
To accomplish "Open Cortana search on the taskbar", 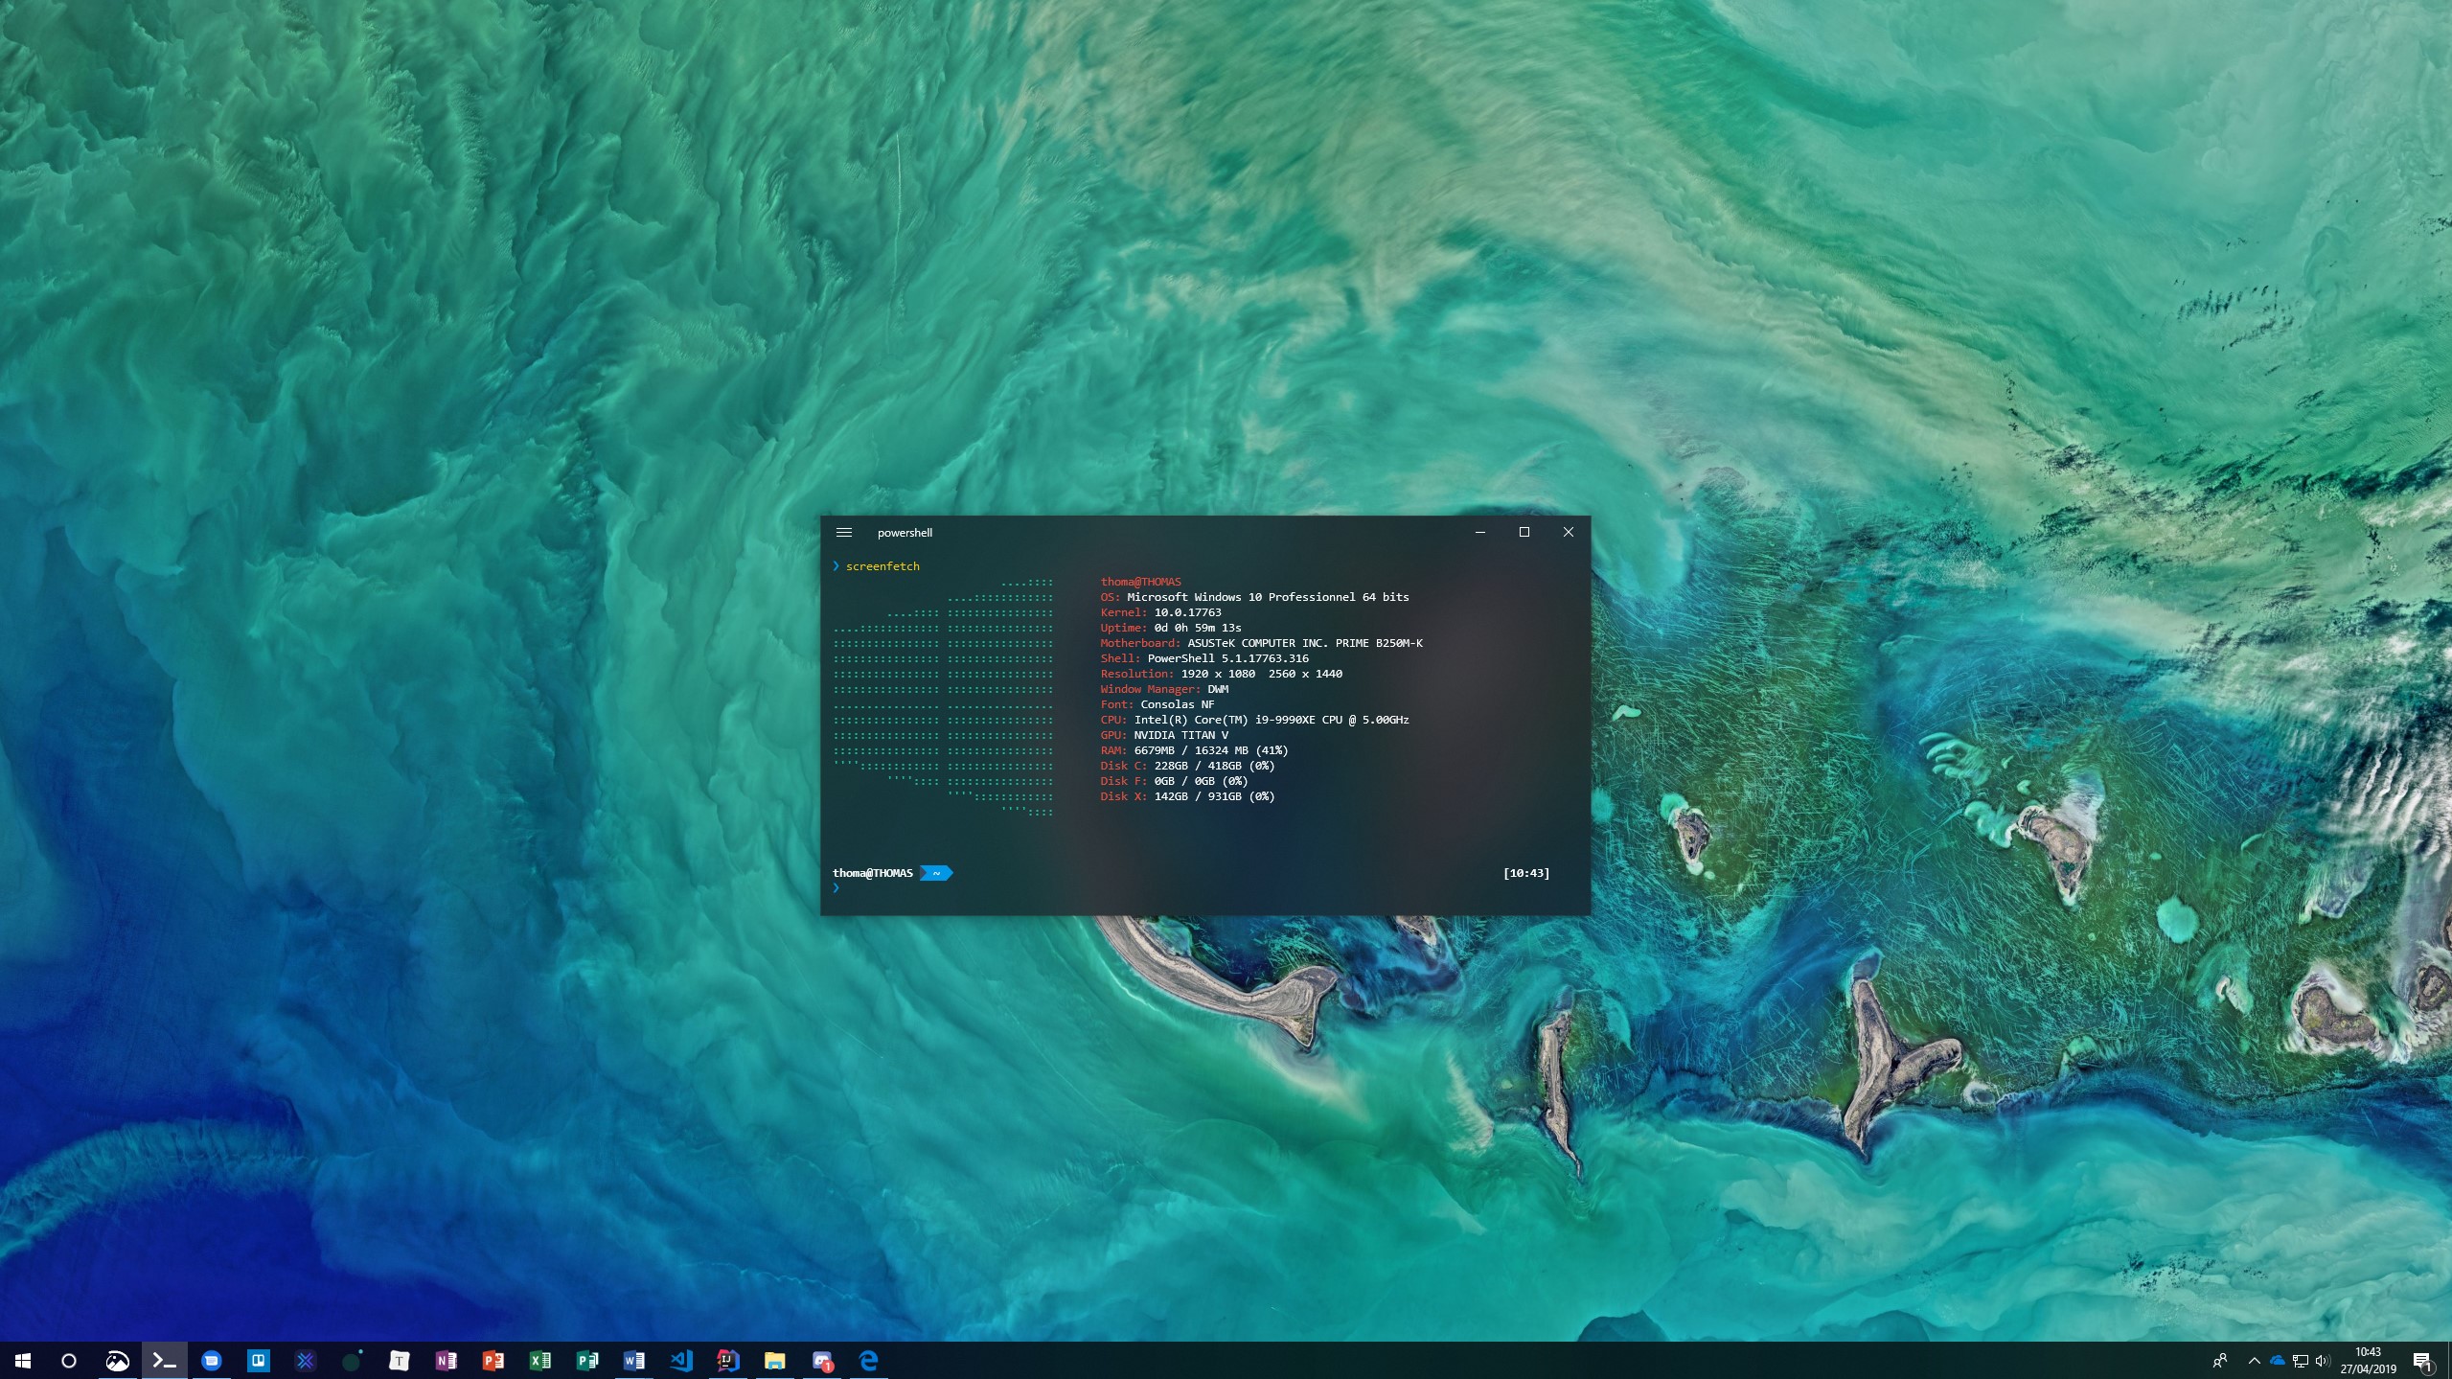I will coord(69,1360).
